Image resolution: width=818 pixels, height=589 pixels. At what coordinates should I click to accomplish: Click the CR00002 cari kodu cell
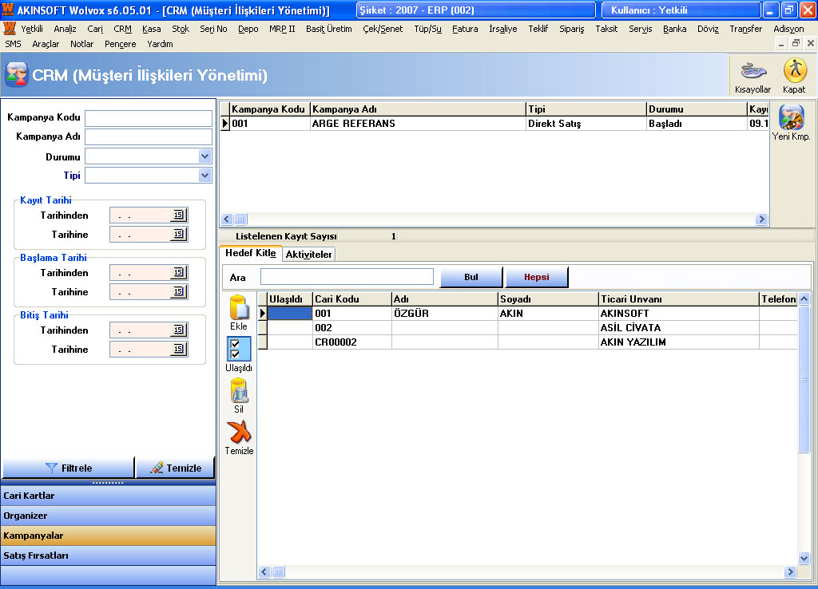point(352,342)
